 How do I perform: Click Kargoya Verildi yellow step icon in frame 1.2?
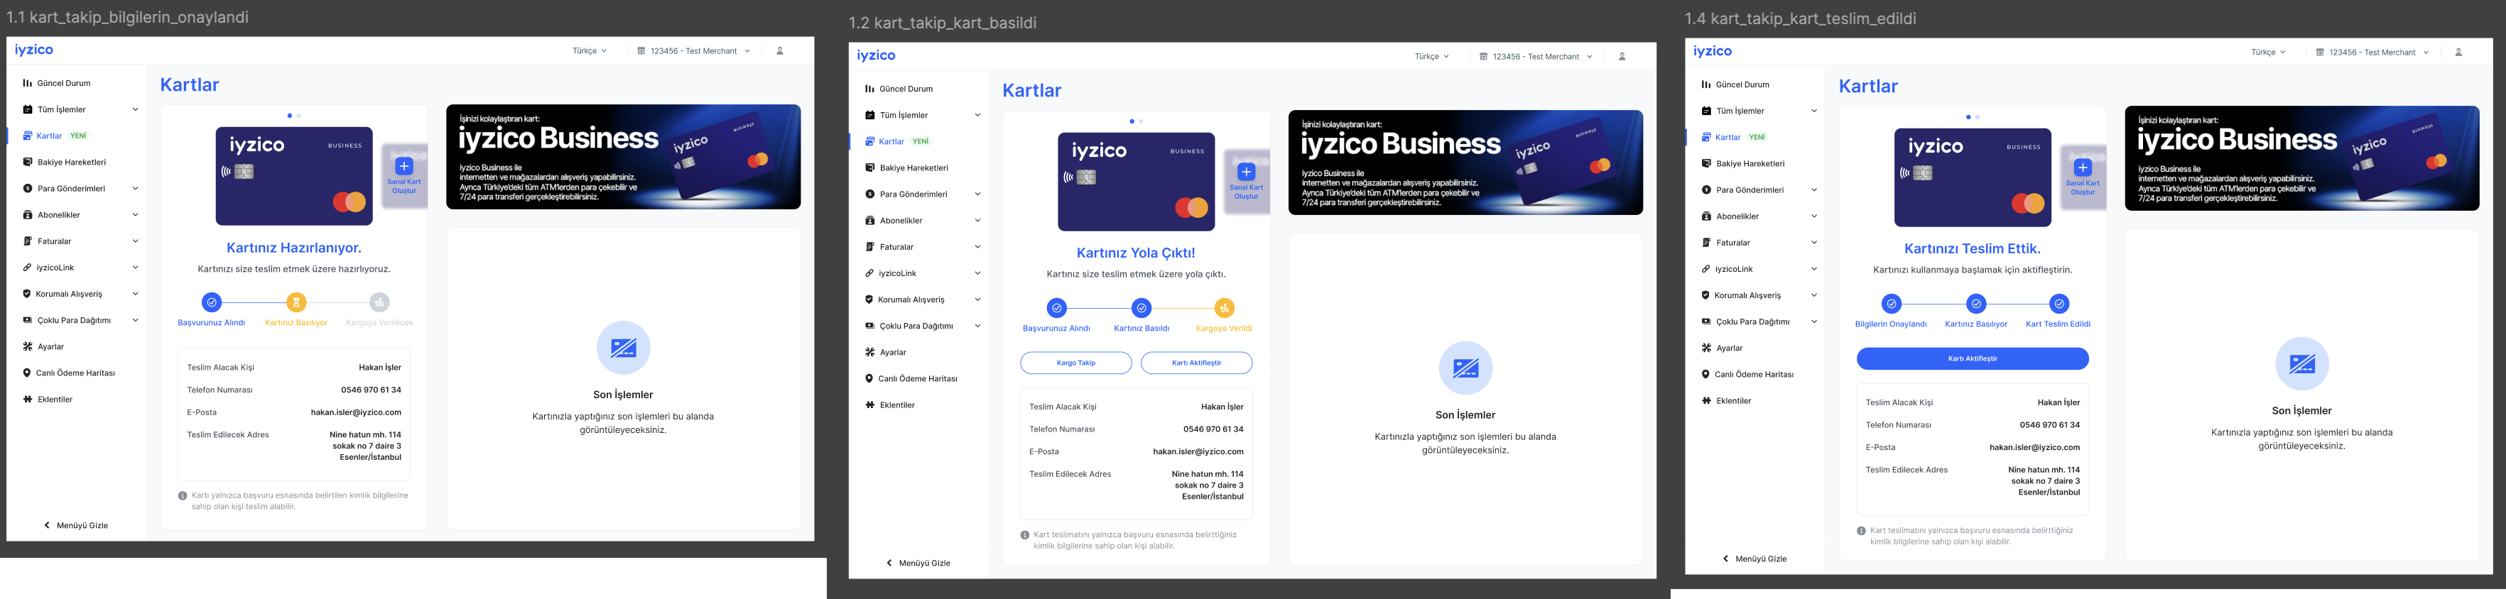click(x=1224, y=308)
